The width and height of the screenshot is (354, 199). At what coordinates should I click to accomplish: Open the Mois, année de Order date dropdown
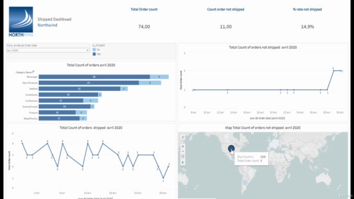point(48,50)
